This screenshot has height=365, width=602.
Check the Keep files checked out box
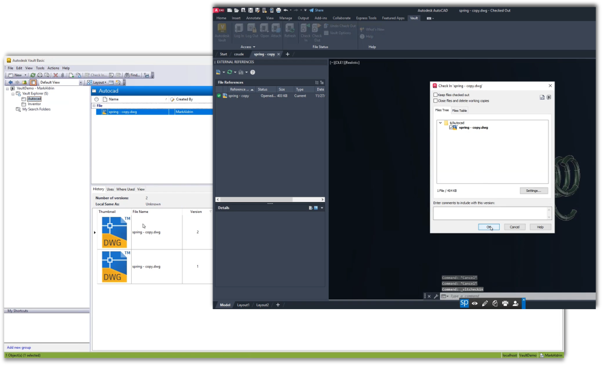click(x=435, y=94)
